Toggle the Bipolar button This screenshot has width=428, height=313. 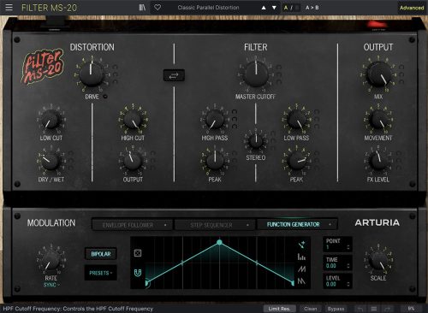coord(101,254)
